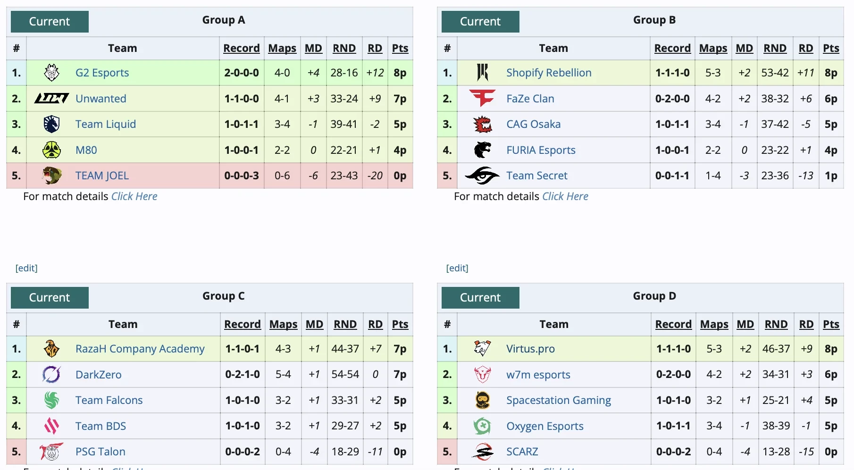Click the DarkZero purple ring logo
This screenshot has width=854, height=470.
pos(51,375)
